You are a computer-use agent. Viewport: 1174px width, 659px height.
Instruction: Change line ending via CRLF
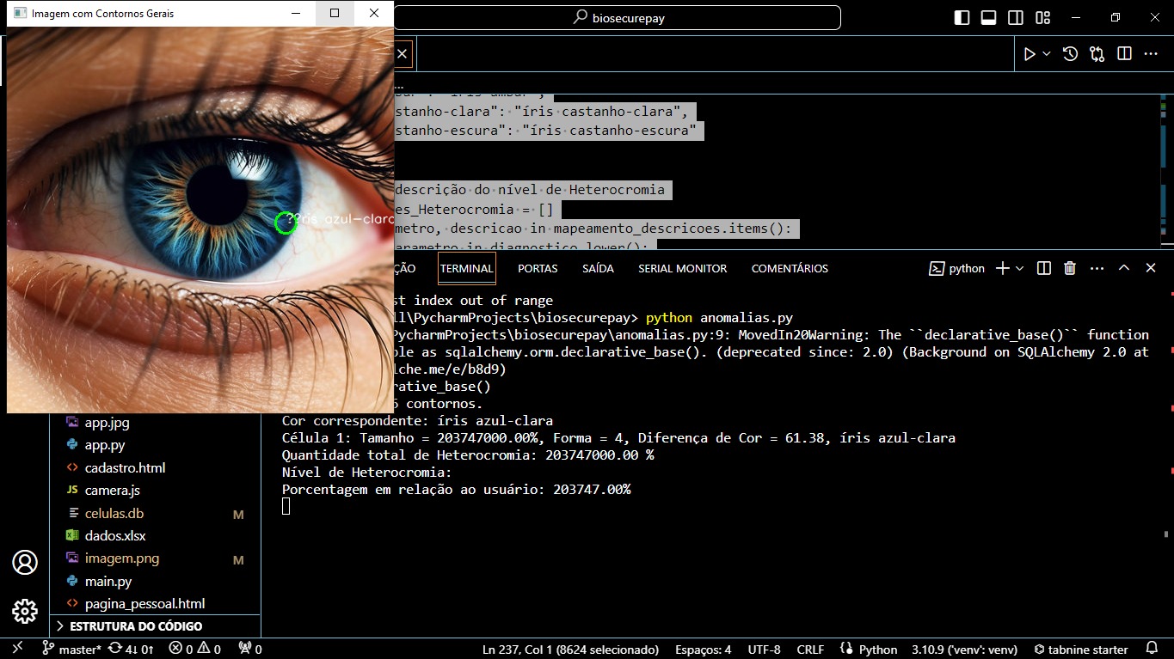(x=810, y=650)
